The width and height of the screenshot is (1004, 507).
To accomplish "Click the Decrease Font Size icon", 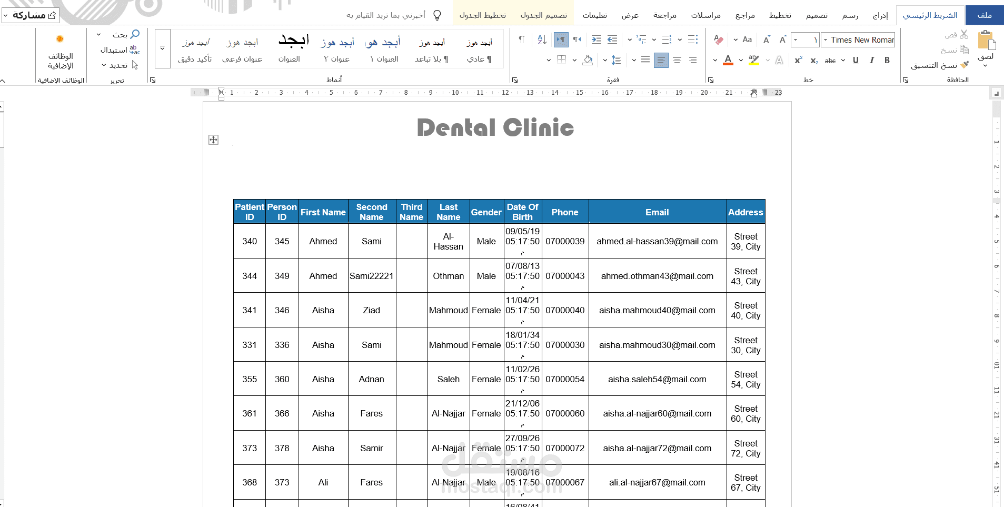I will click(767, 39).
